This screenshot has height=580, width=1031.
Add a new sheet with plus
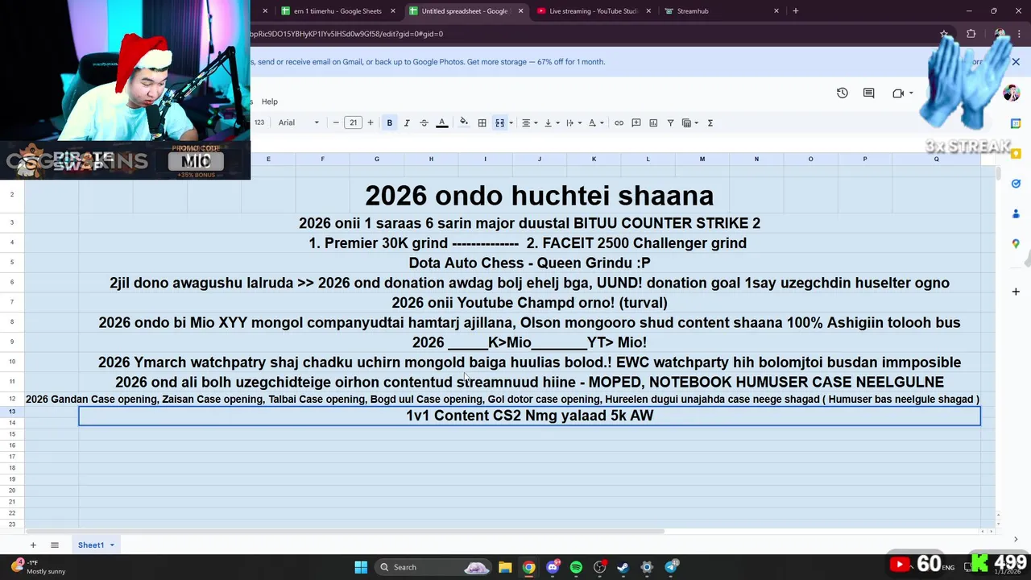click(33, 545)
